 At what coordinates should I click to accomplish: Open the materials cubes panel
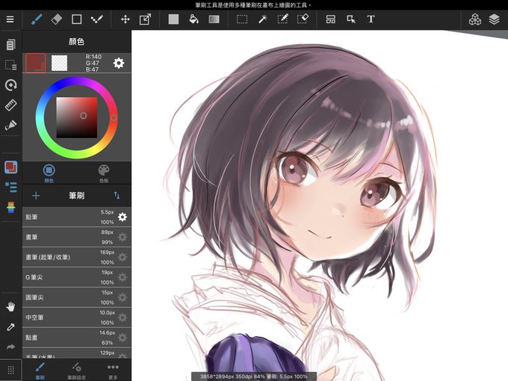[475, 19]
